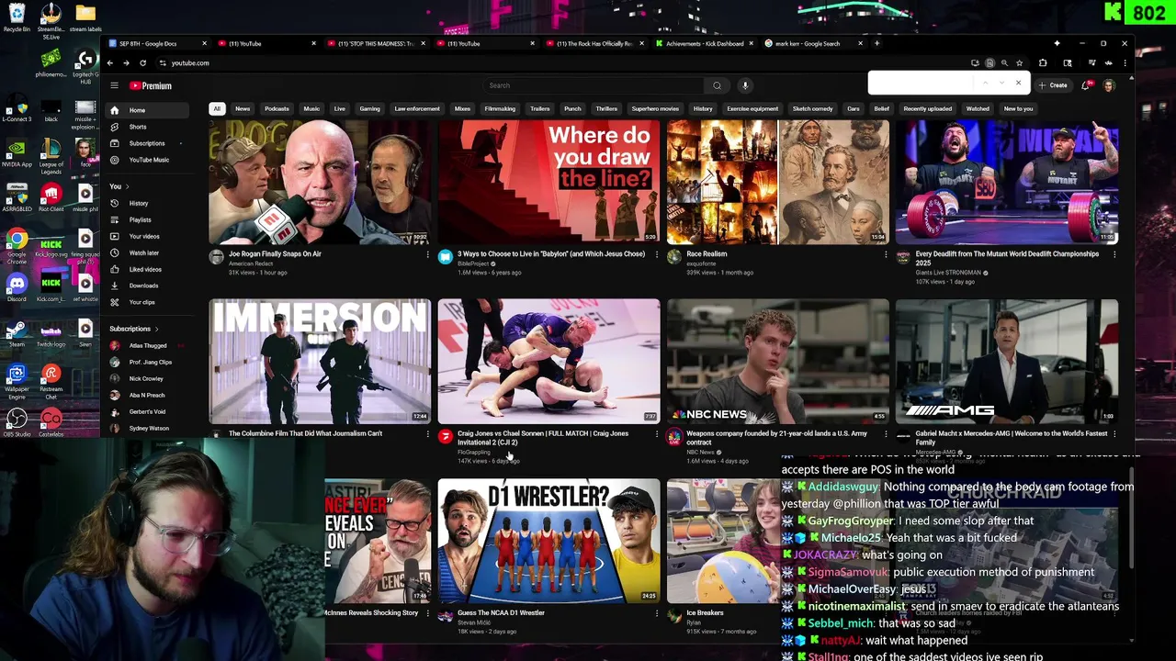
Task: Open Shorts in YouTube sidebar
Action: pos(146,127)
